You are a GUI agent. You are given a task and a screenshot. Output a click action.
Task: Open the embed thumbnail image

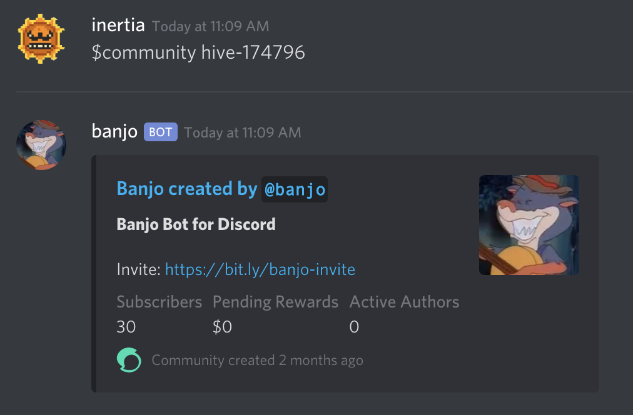(x=529, y=225)
